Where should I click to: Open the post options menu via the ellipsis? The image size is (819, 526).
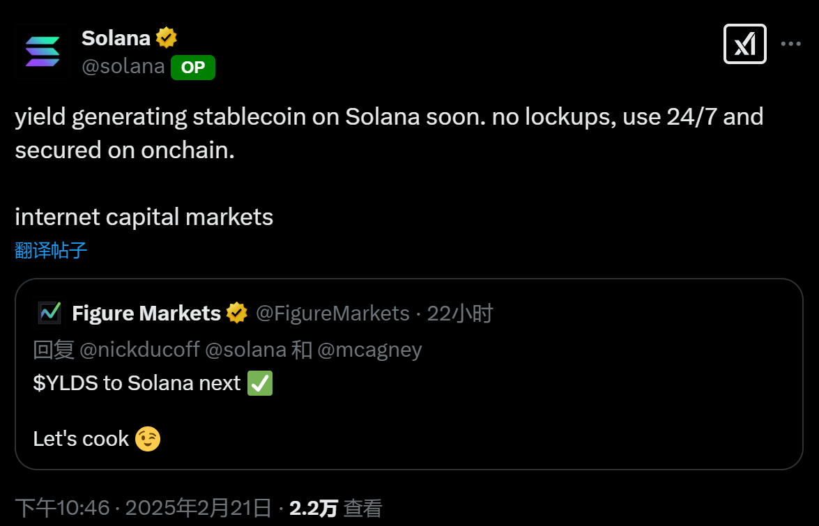coord(790,43)
